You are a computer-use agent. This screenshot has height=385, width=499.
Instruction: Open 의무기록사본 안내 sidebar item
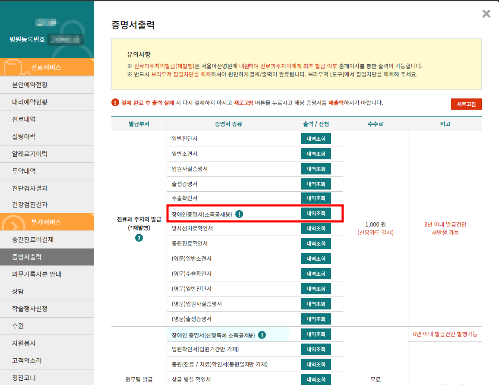click(47, 274)
